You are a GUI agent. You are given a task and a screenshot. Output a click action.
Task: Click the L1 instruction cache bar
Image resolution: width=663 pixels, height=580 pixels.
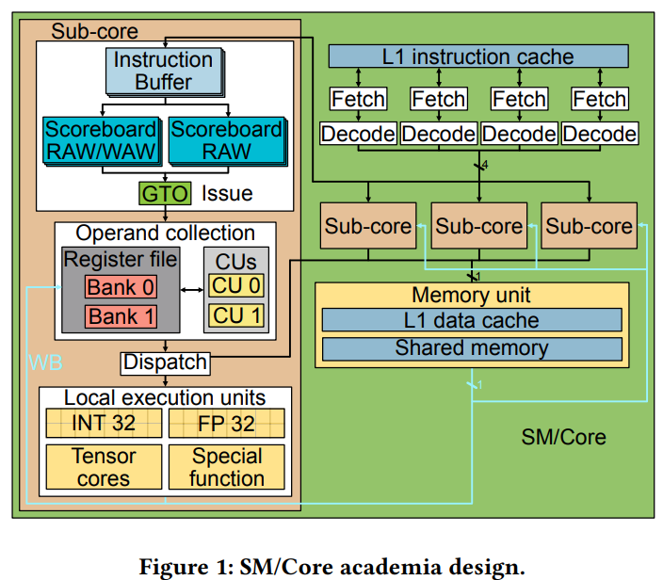(478, 56)
